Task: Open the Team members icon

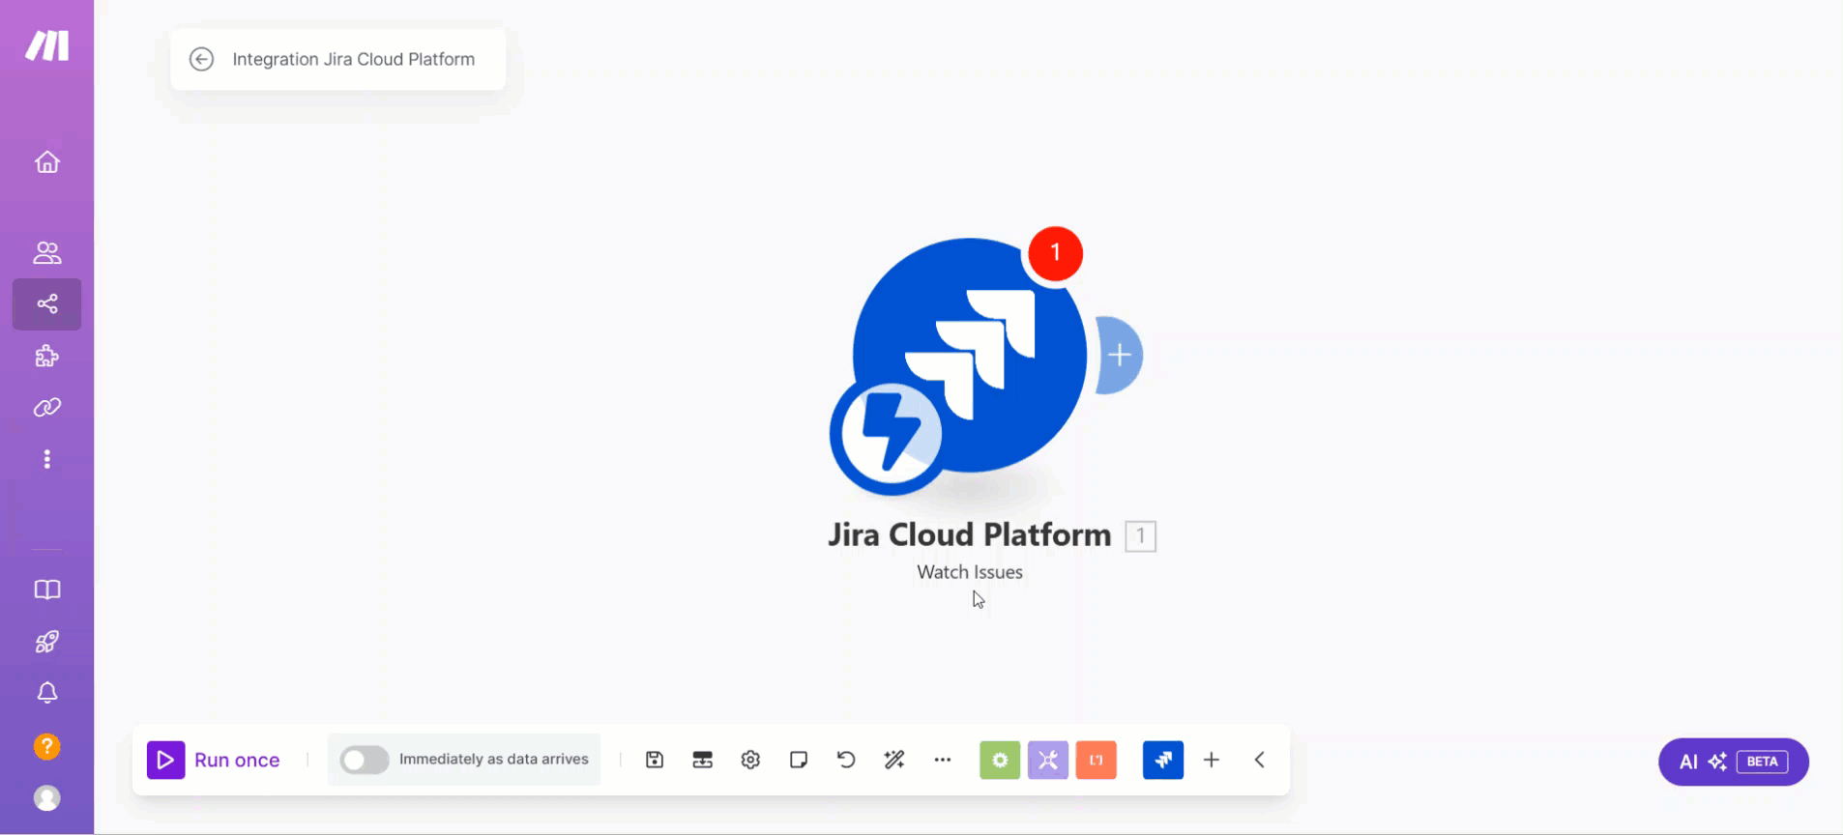Action: tap(47, 253)
